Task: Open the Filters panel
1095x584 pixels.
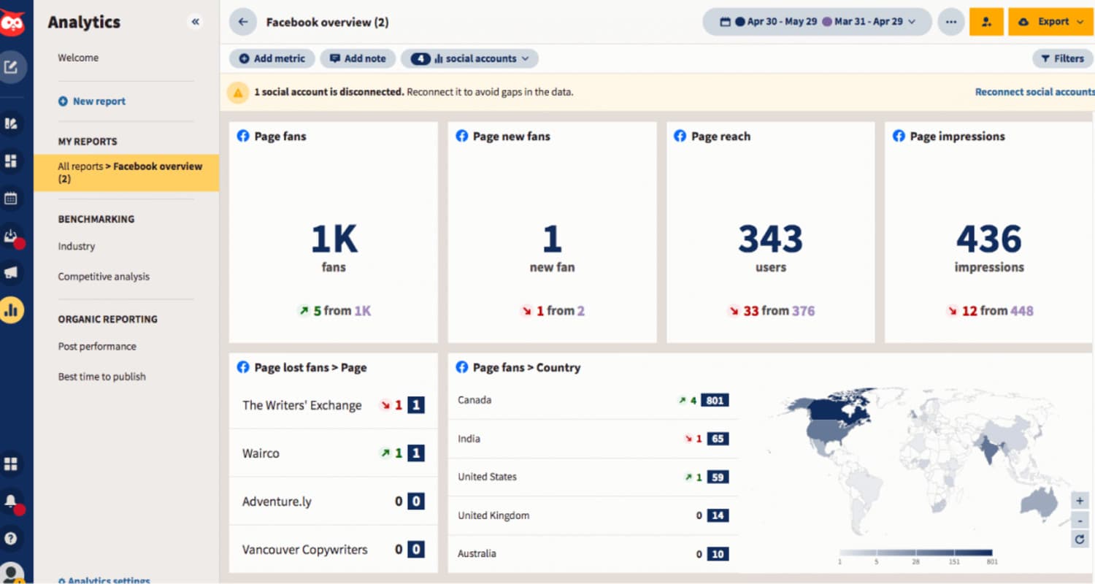Action: tap(1063, 58)
